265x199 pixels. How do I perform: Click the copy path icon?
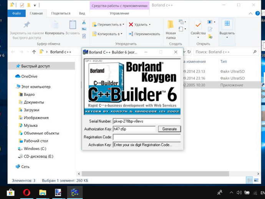click(84, 29)
